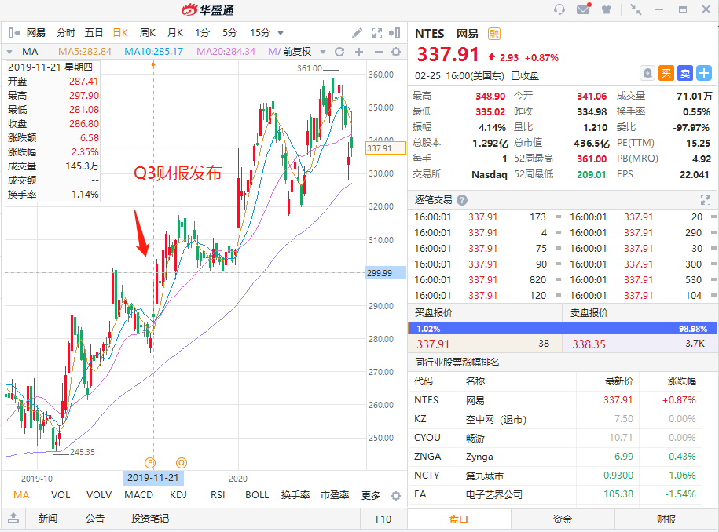
Task: Open the customer service headset icon
Action: click(559, 9)
